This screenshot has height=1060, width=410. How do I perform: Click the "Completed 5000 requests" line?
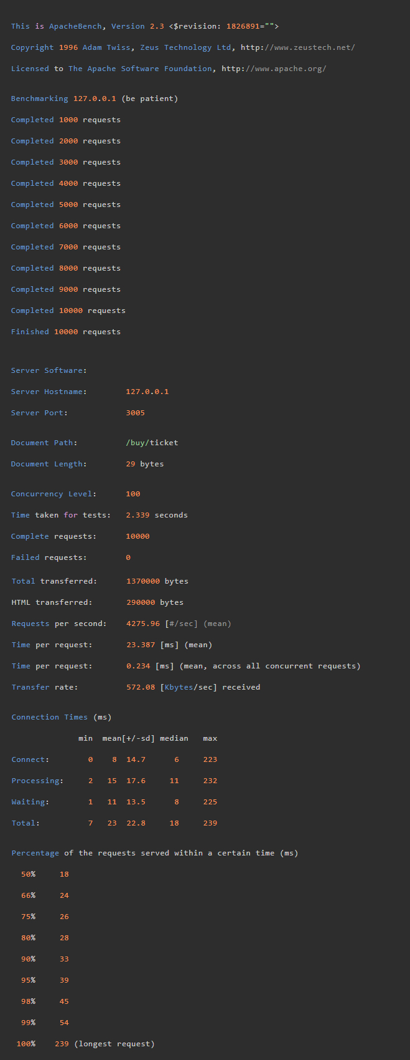point(65,205)
